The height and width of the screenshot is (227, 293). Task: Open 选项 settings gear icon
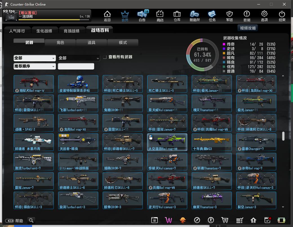coord(264,16)
